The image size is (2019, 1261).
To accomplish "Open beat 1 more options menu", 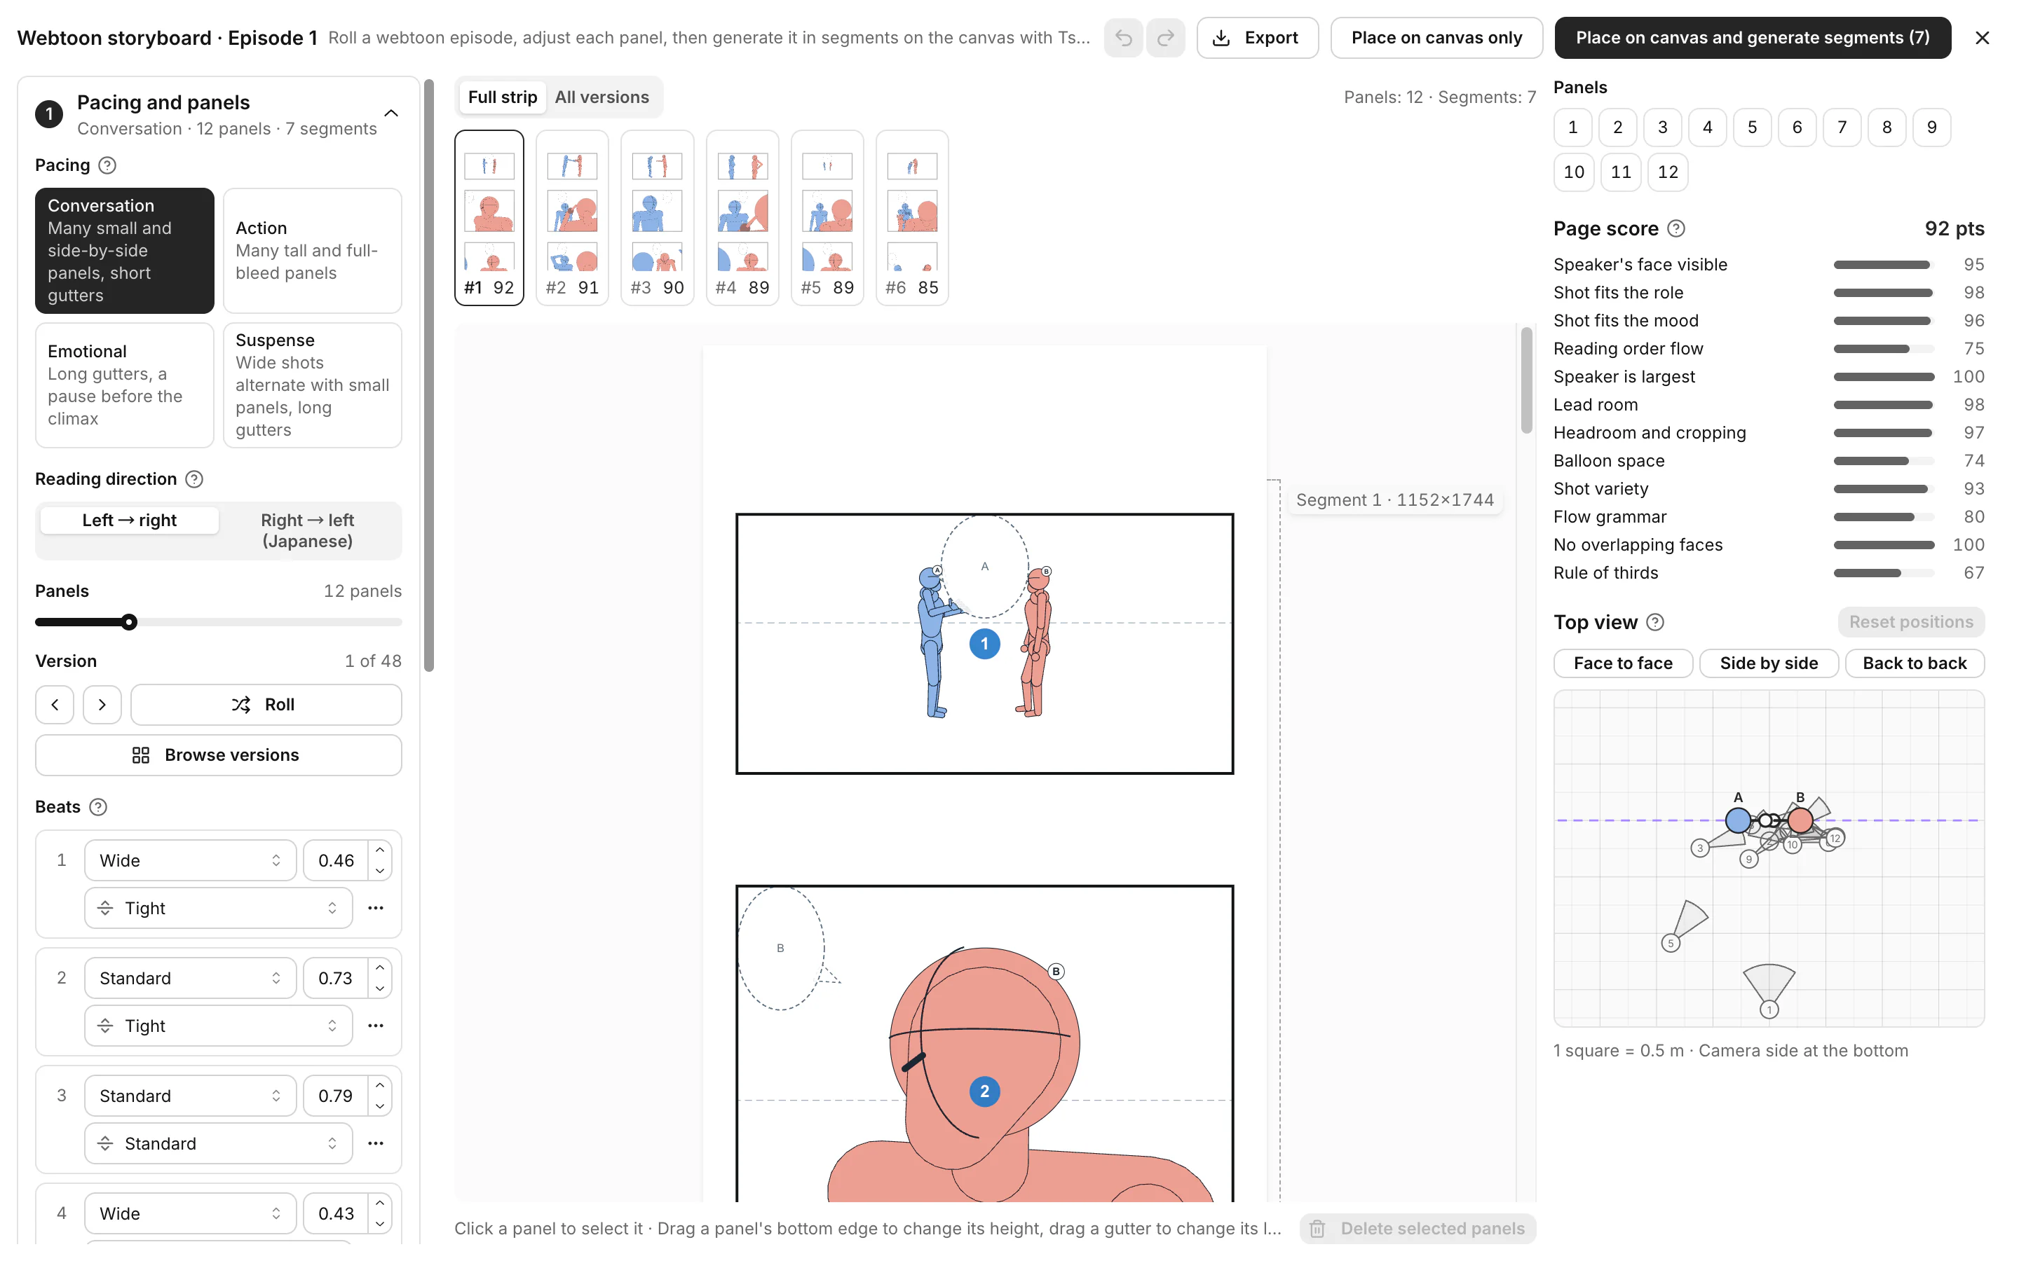I will coord(376,907).
